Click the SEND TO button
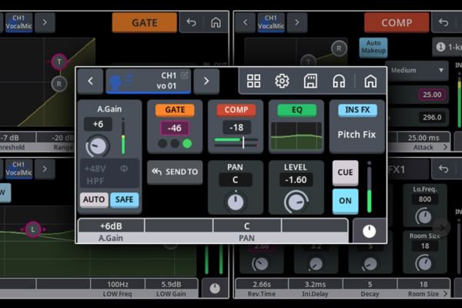This screenshot has width=462, height=308. click(175, 172)
